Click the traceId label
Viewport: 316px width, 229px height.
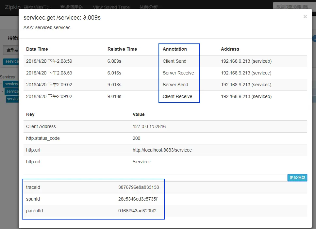click(x=33, y=187)
